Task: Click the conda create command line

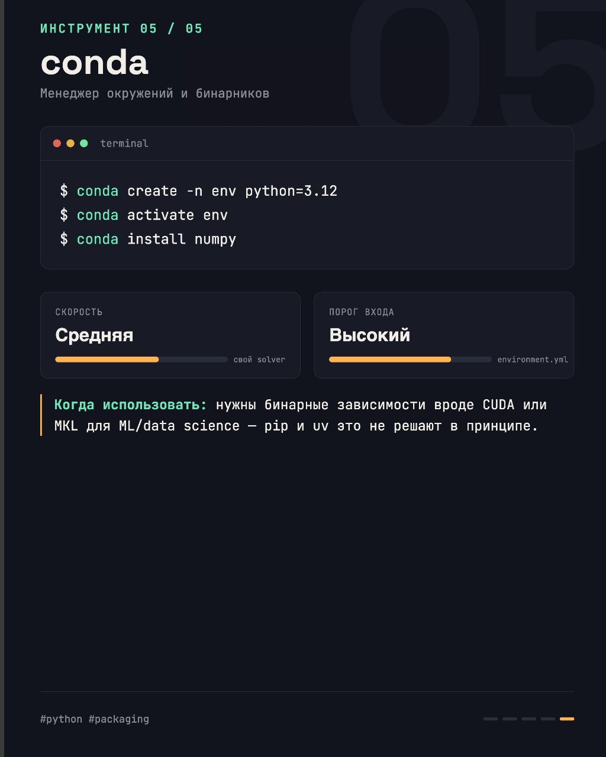Action: pyautogui.click(x=199, y=191)
